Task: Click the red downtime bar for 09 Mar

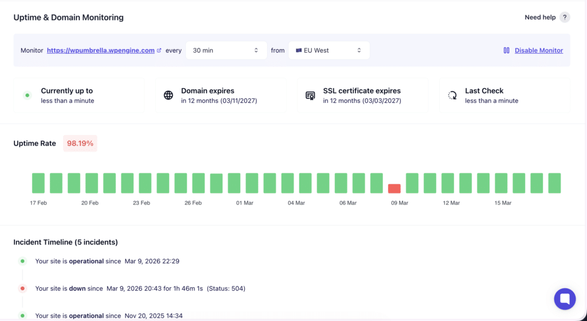Action: click(x=394, y=188)
